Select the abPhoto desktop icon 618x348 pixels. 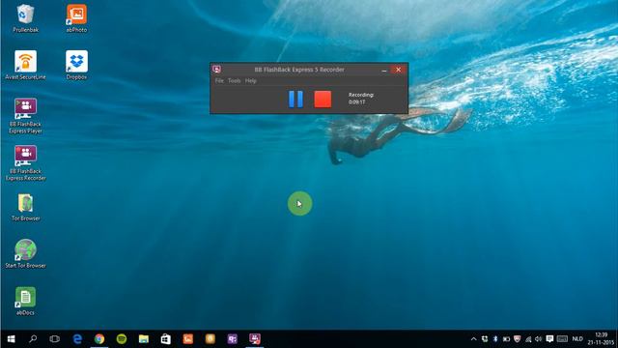tap(76, 18)
